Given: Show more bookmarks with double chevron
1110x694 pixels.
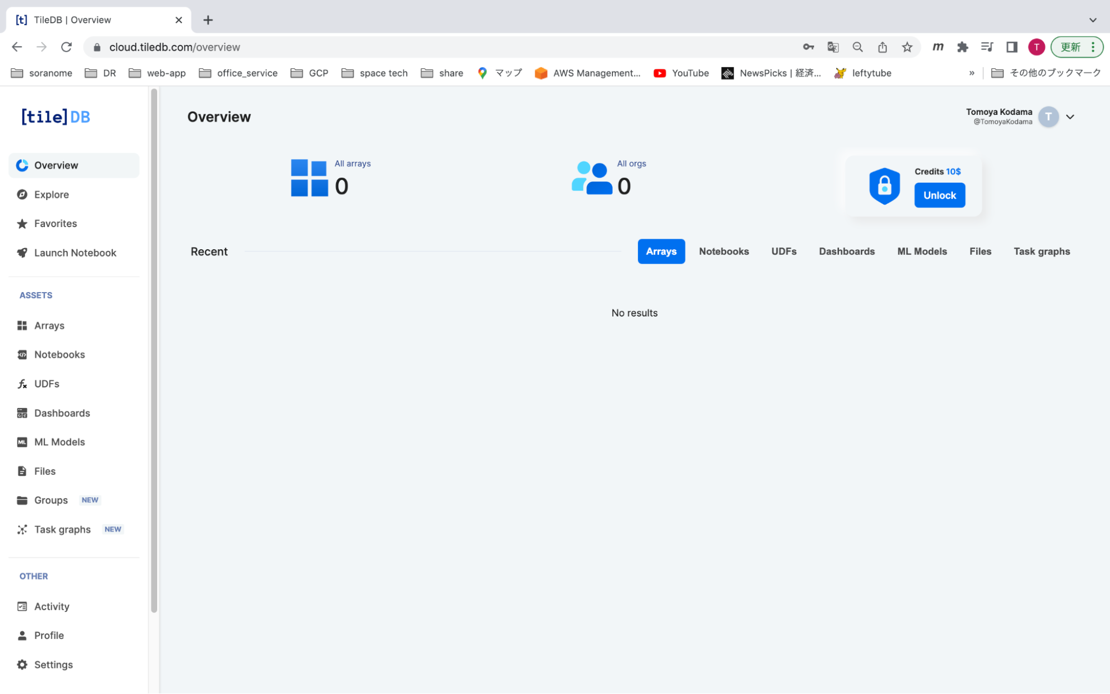Looking at the screenshot, I should click(x=972, y=73).
